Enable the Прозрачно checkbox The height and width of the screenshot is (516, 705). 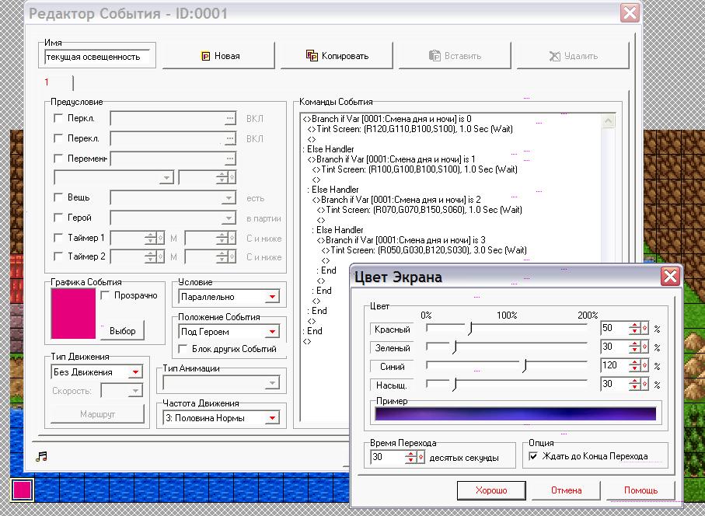tap(106, 295)
